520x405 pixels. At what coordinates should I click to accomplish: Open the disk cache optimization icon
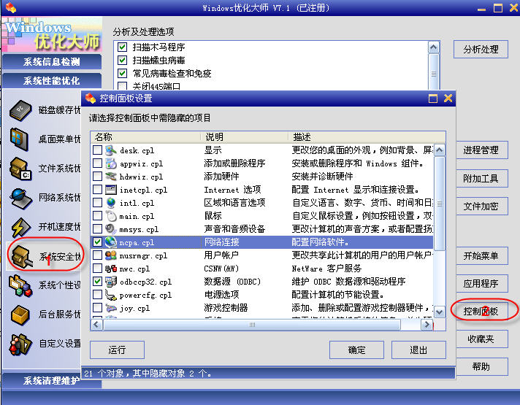(20, 110)
